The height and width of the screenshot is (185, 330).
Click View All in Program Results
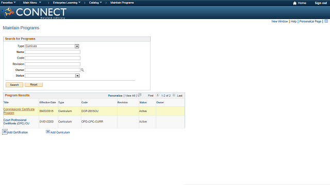130,96
